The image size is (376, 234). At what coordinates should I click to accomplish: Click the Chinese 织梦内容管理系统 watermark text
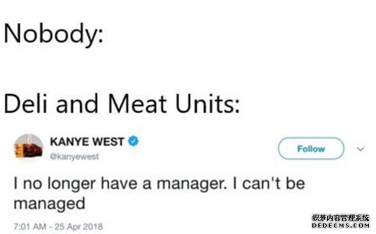(341, 217)
